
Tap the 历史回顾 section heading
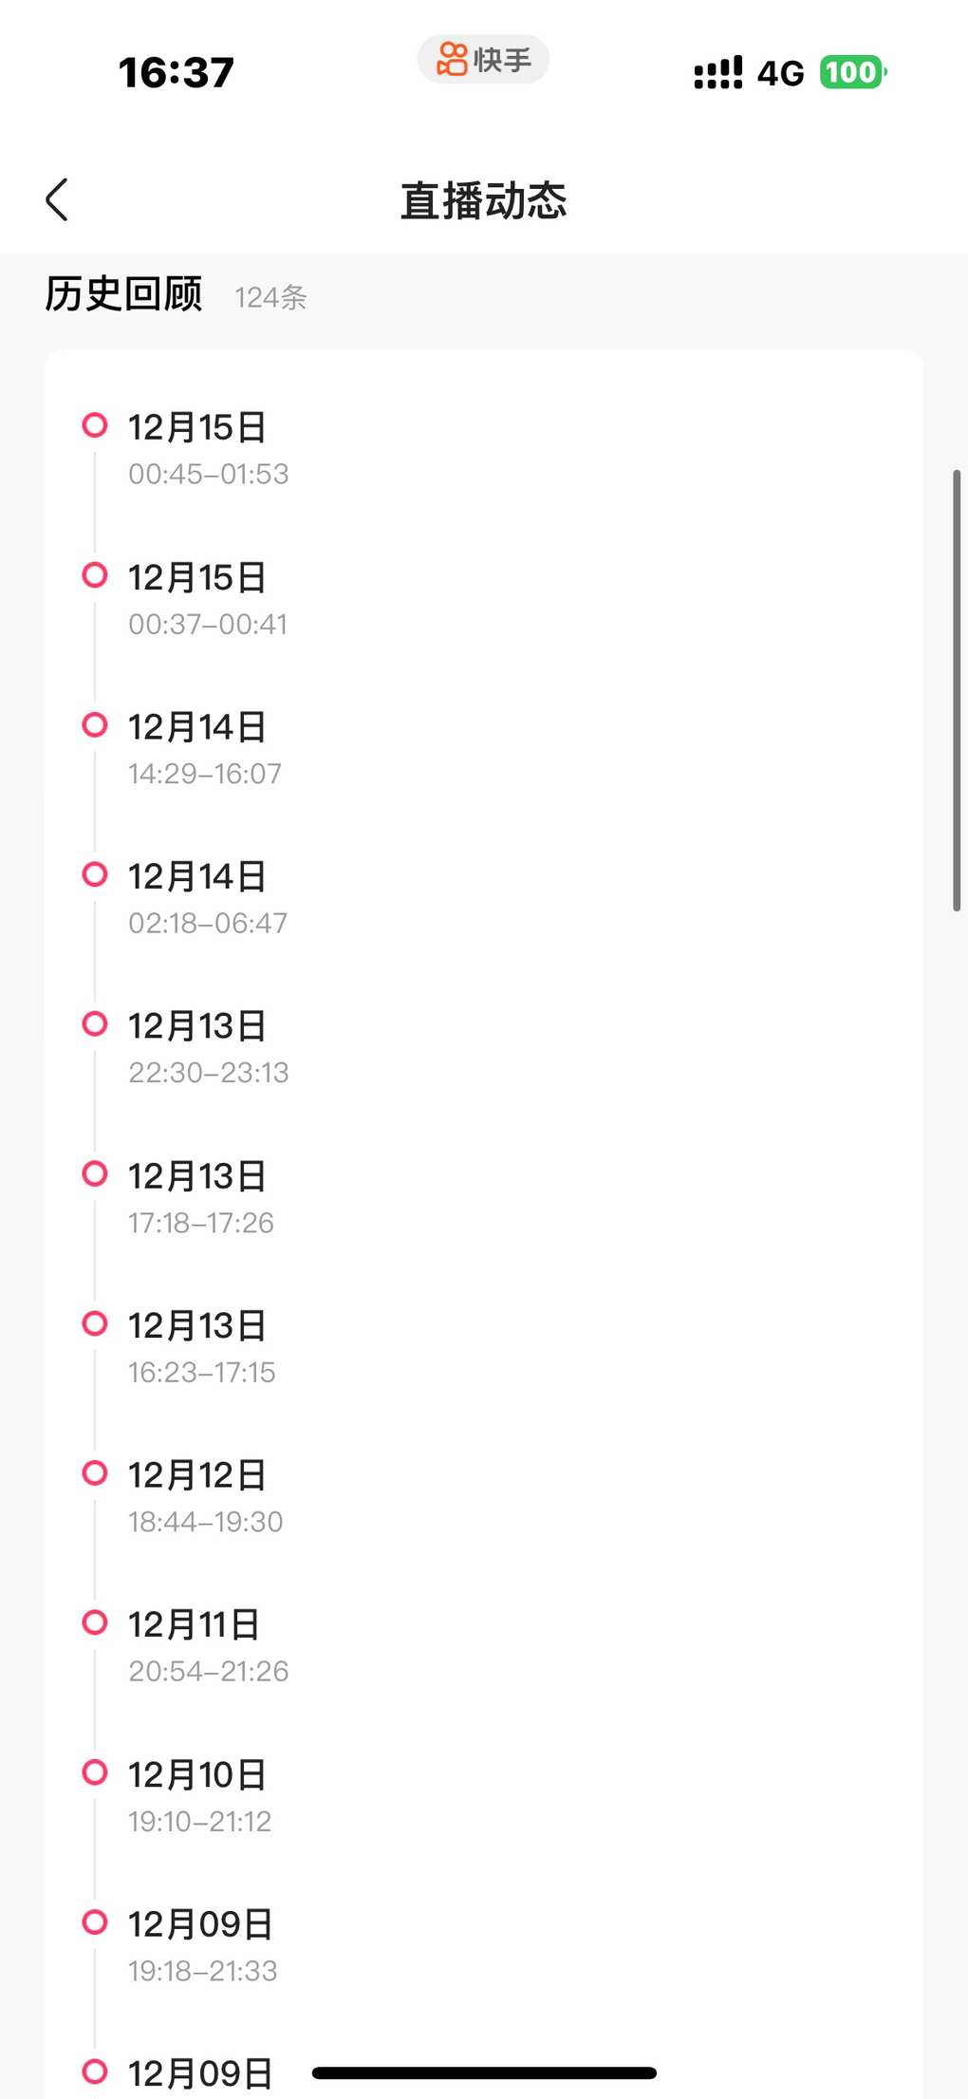(x=123, y=294)
